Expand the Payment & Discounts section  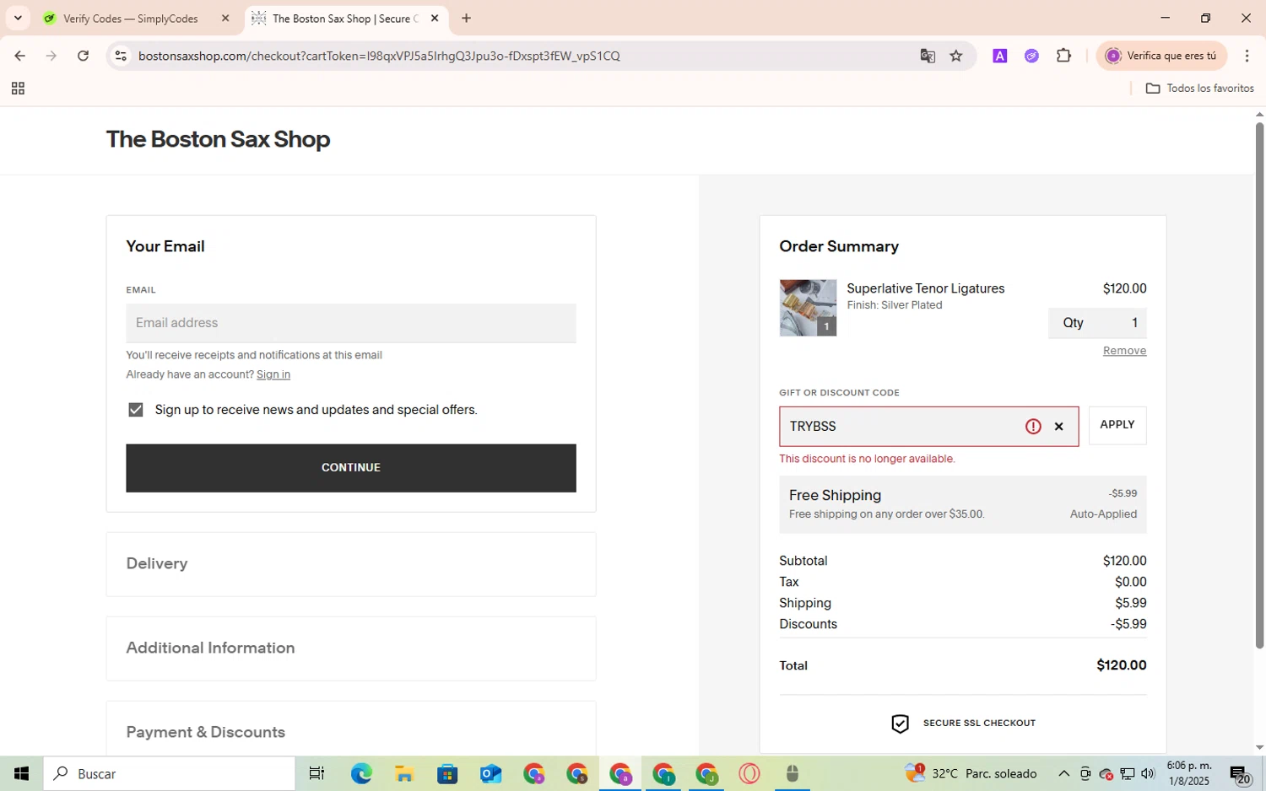(351, 730)
